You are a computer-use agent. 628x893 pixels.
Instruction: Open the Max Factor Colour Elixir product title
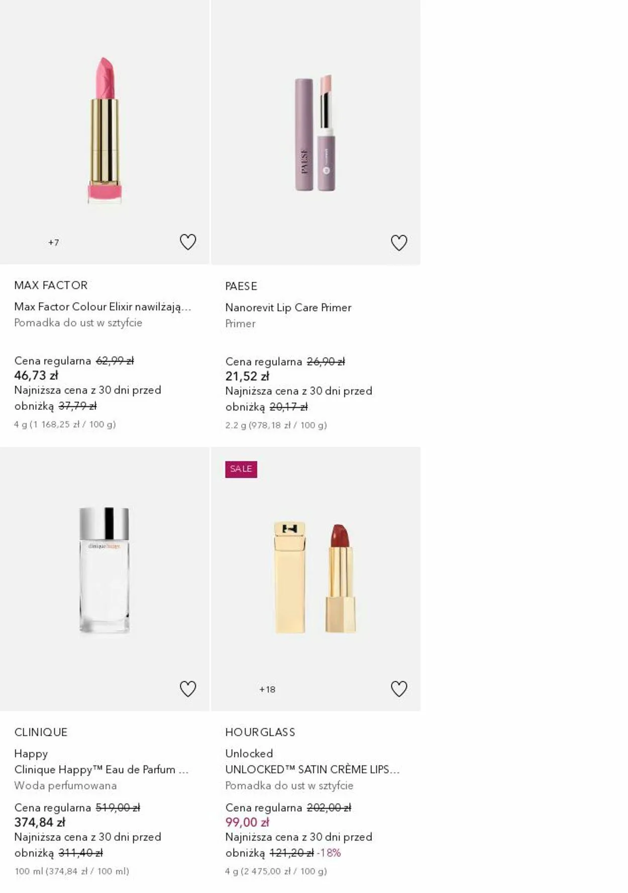[102, 306]
